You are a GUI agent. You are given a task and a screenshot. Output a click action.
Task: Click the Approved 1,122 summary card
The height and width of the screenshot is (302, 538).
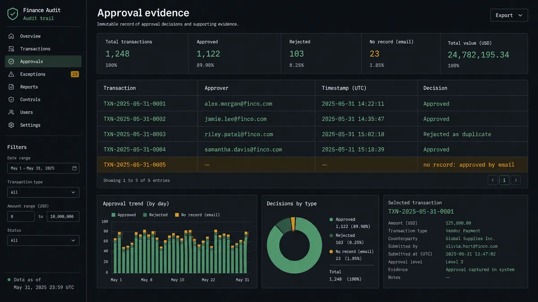click(234, 53)
